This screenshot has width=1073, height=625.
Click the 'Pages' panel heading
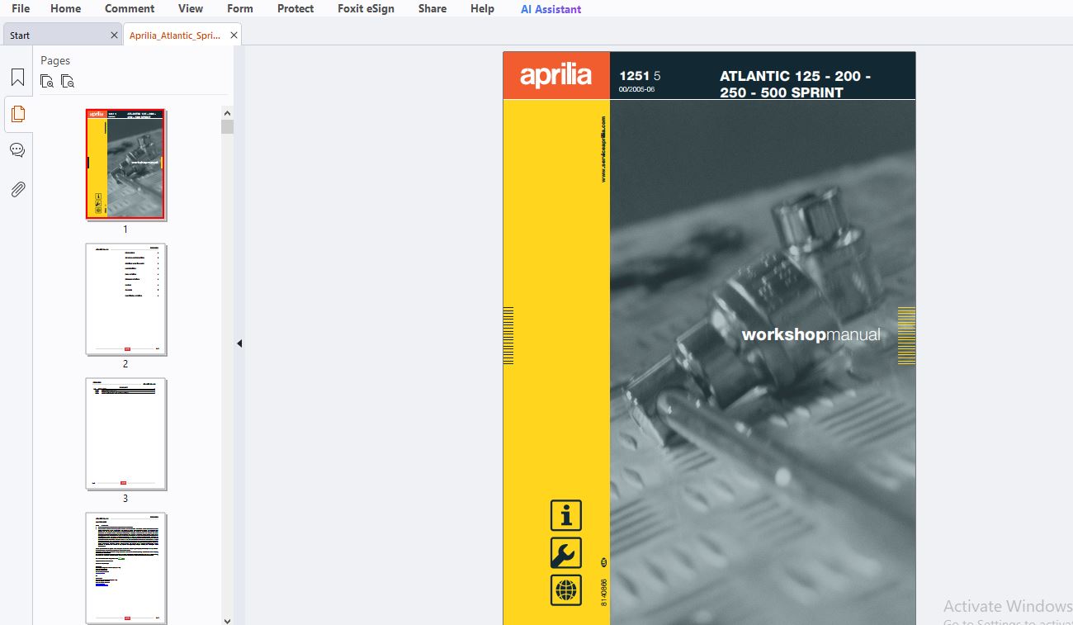(x=55, y=60)
